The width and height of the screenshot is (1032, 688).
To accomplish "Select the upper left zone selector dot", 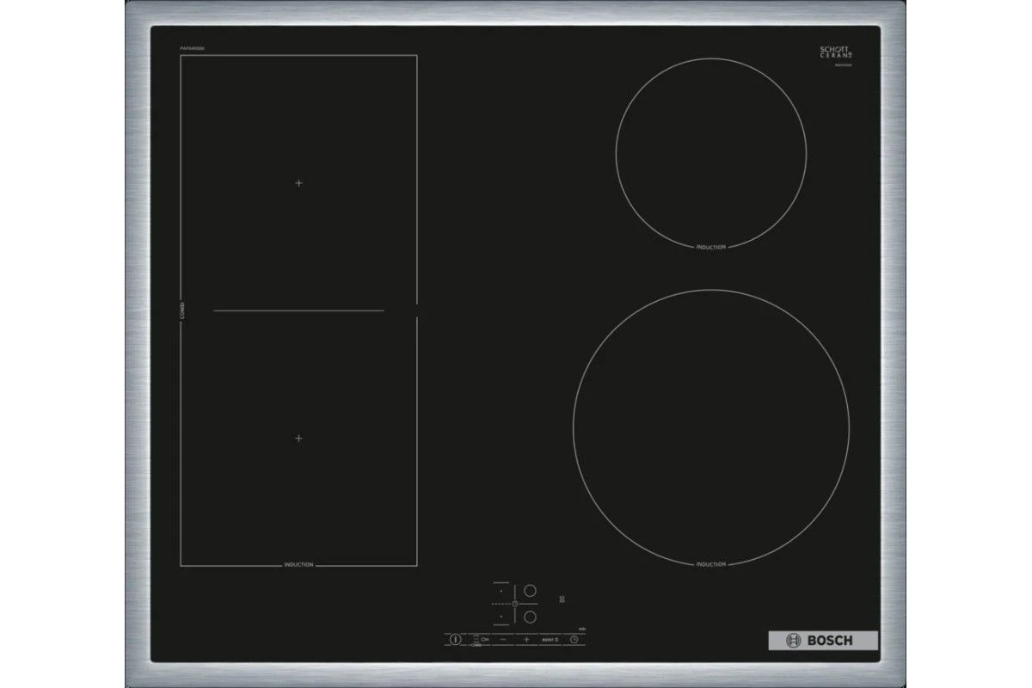I will [501, 591].
